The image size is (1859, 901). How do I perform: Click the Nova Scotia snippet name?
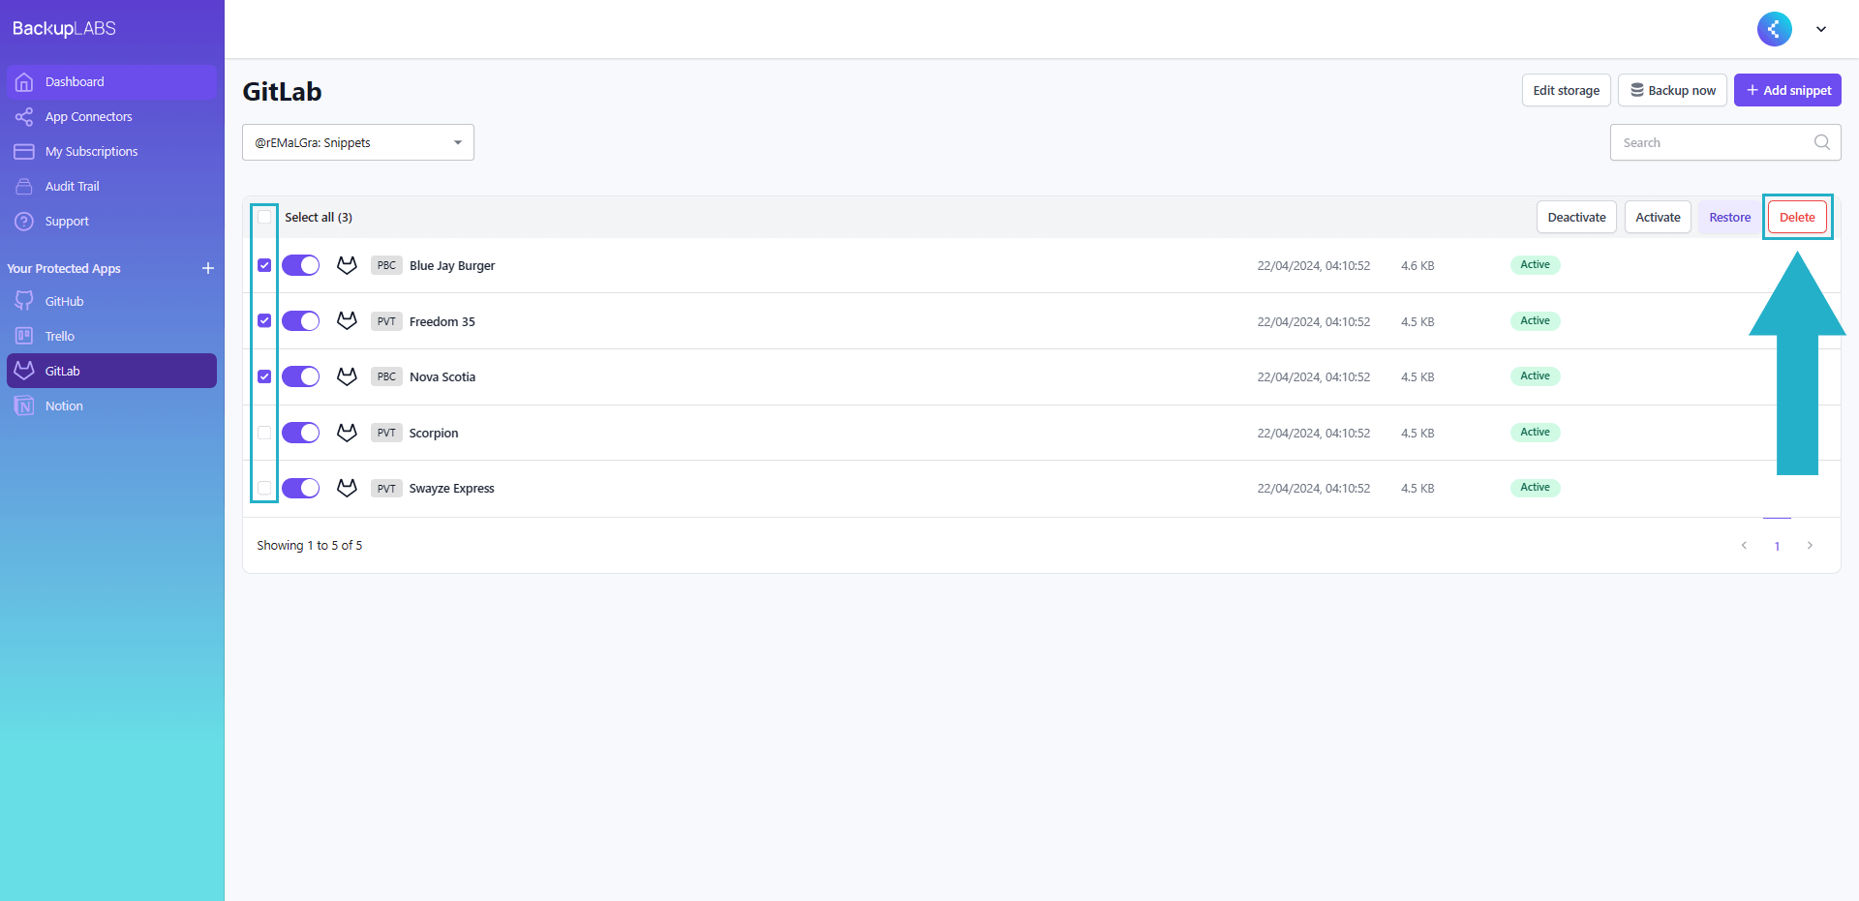pos(442,376)
